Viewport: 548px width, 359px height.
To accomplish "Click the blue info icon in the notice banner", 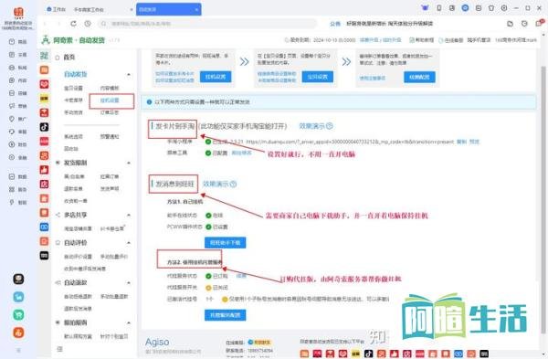I will point(149,102).
